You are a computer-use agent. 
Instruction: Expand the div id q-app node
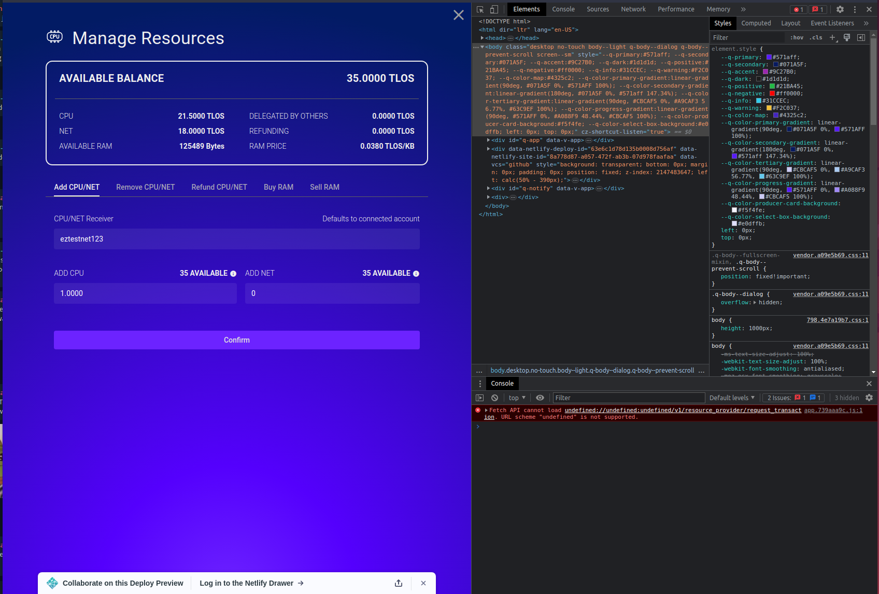pyautogui.click(x=488, y=140)
